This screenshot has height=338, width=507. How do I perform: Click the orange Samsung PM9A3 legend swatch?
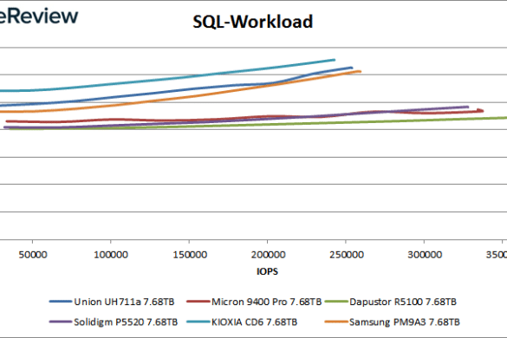[335, 322]
